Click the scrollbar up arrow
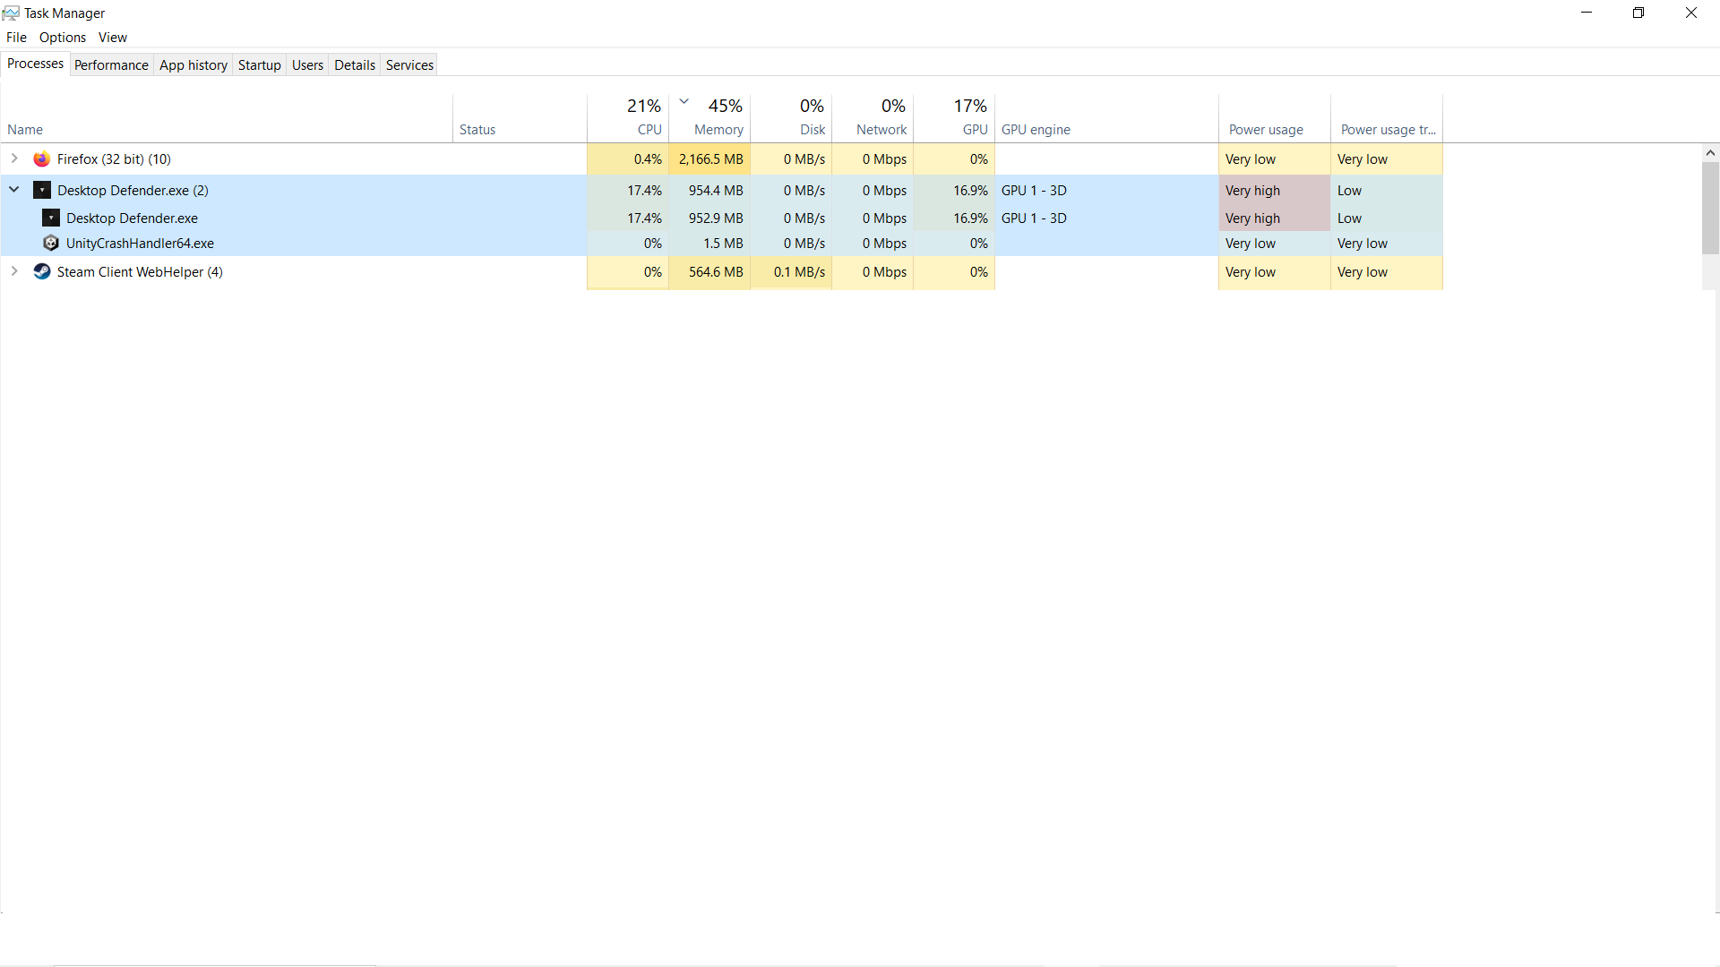The height and width of the screenshot is (967, 1720). [1710, 153]
